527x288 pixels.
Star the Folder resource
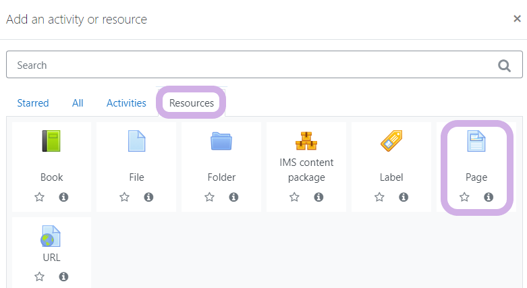[209, 197]
